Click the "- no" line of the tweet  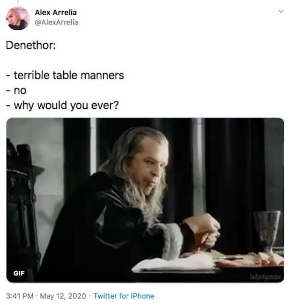click(16, 90)
